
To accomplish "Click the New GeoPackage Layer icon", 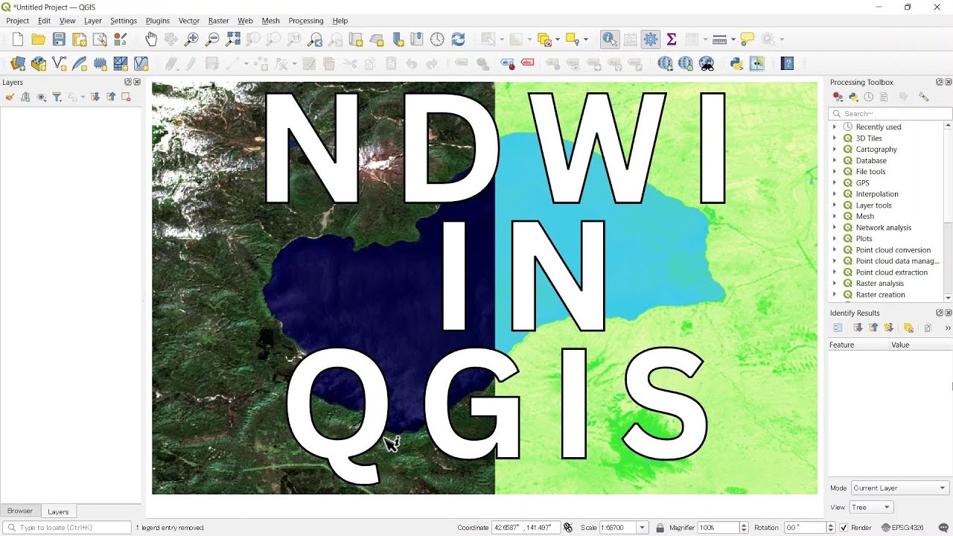I will click(39, 64).
